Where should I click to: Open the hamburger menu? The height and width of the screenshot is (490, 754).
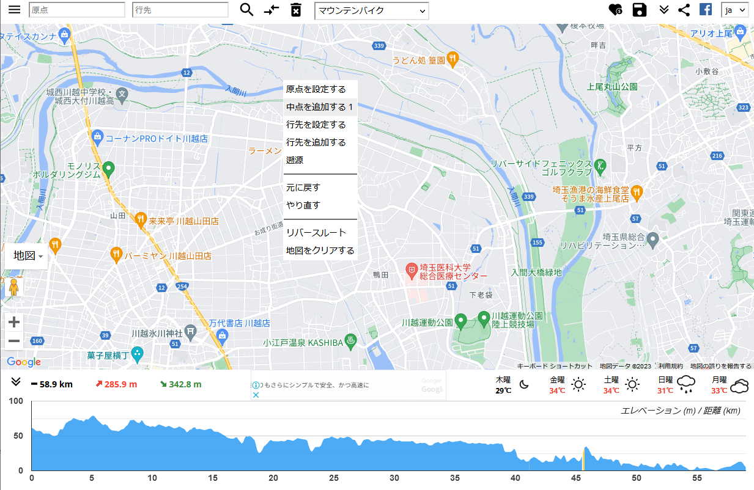point(14,10)
